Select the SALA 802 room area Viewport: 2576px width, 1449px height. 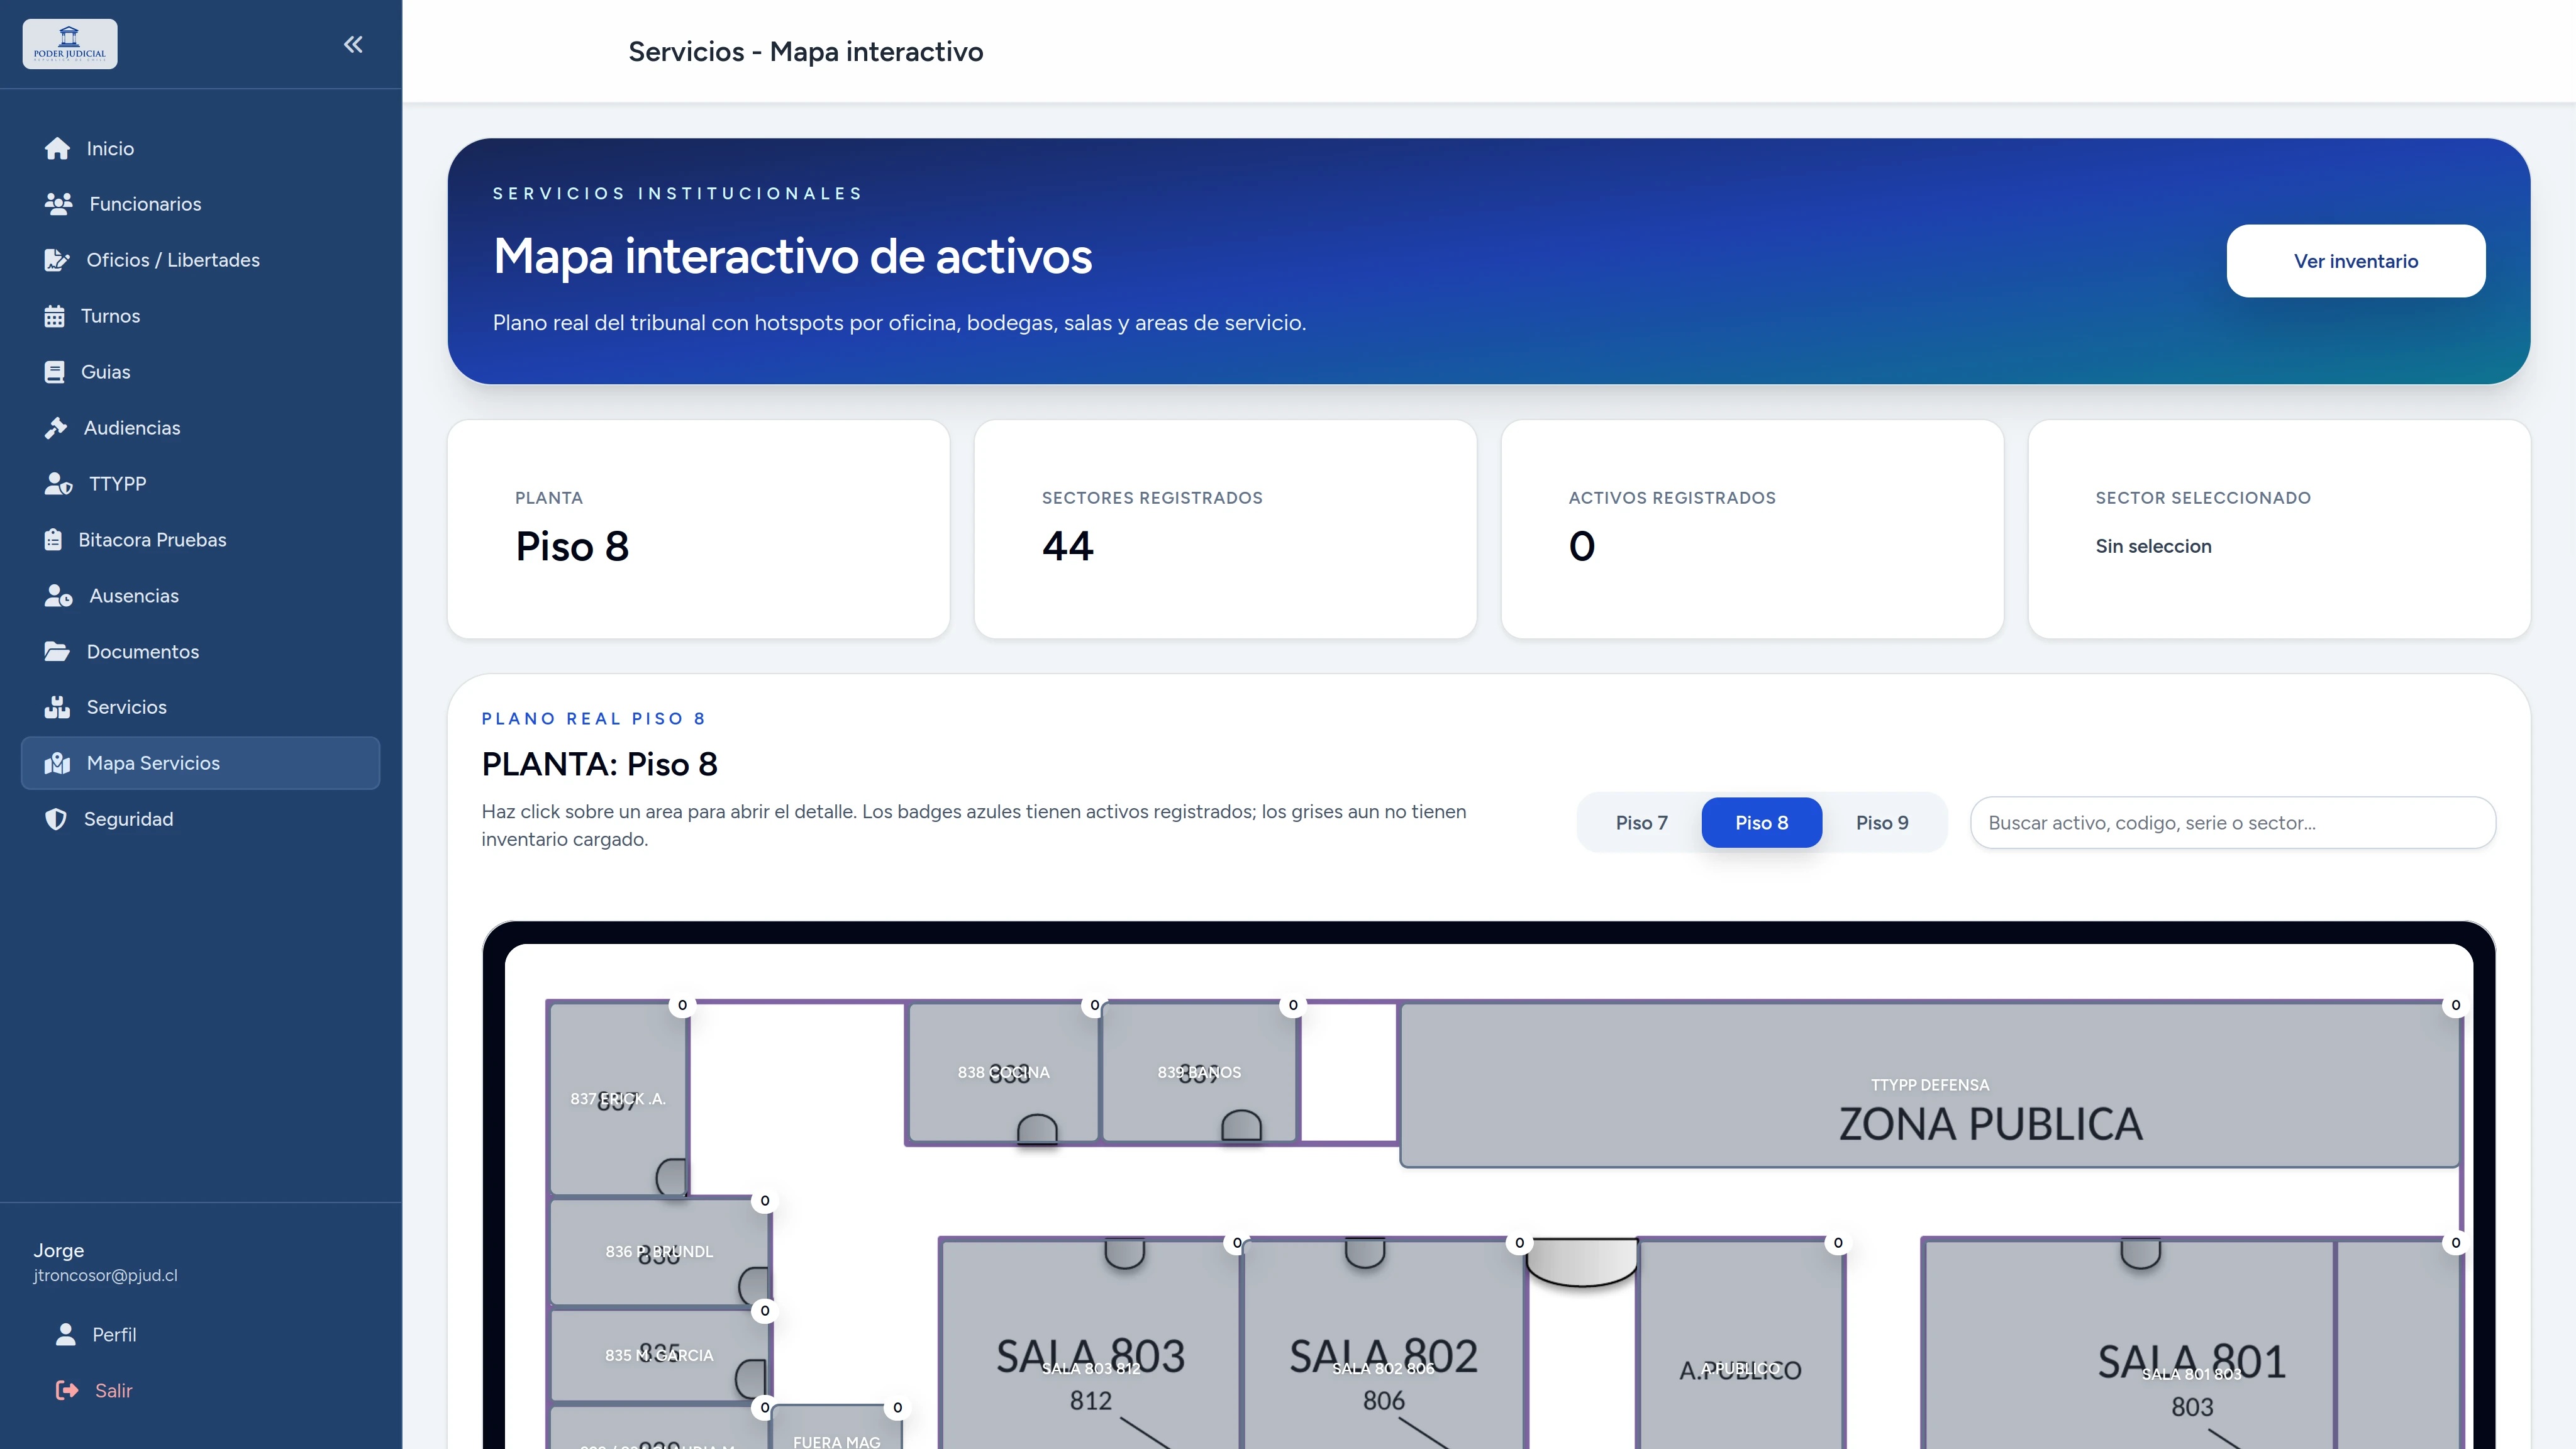[x=1383, y=1368]
